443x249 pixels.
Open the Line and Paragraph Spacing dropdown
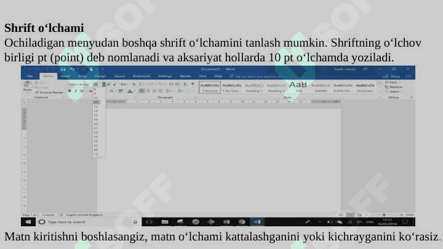pyautogui.click(x=169, y=91)
